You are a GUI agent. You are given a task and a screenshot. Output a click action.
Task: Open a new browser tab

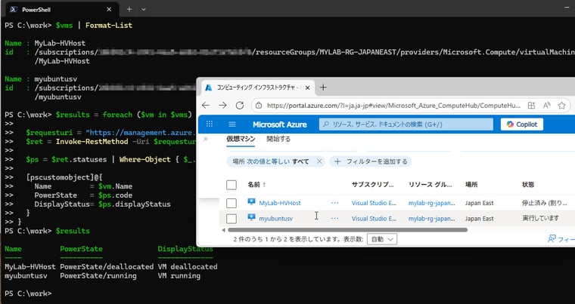(x=323, y=87)
